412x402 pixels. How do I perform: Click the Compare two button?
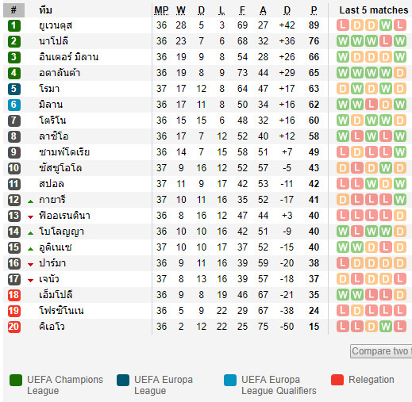[381, 351]
